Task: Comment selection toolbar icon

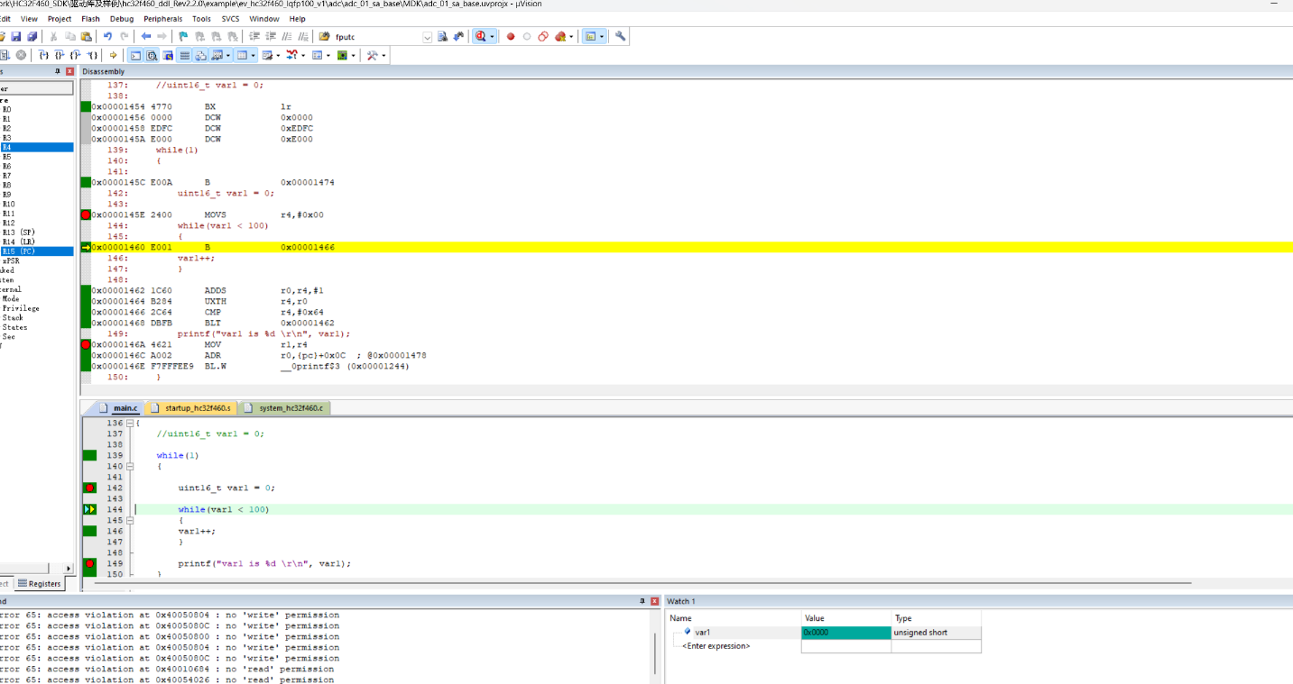Action: pos(287,37)
